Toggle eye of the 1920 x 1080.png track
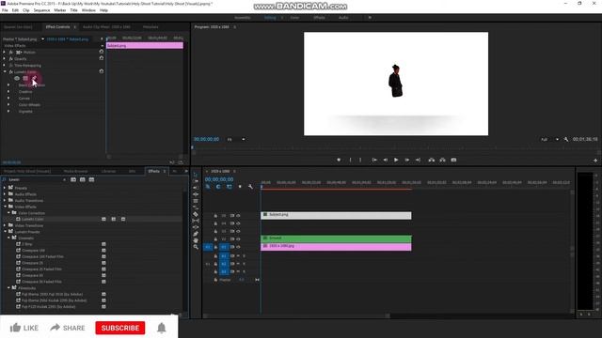The width and height of the screenshot is (602, 338). click(238, 247)
